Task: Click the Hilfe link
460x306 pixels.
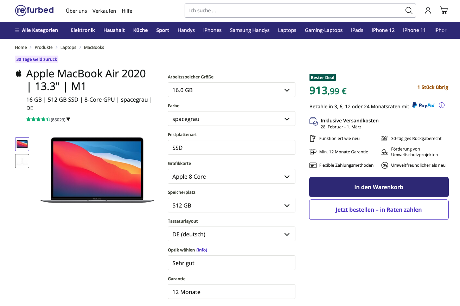Action: click(127, 11)
